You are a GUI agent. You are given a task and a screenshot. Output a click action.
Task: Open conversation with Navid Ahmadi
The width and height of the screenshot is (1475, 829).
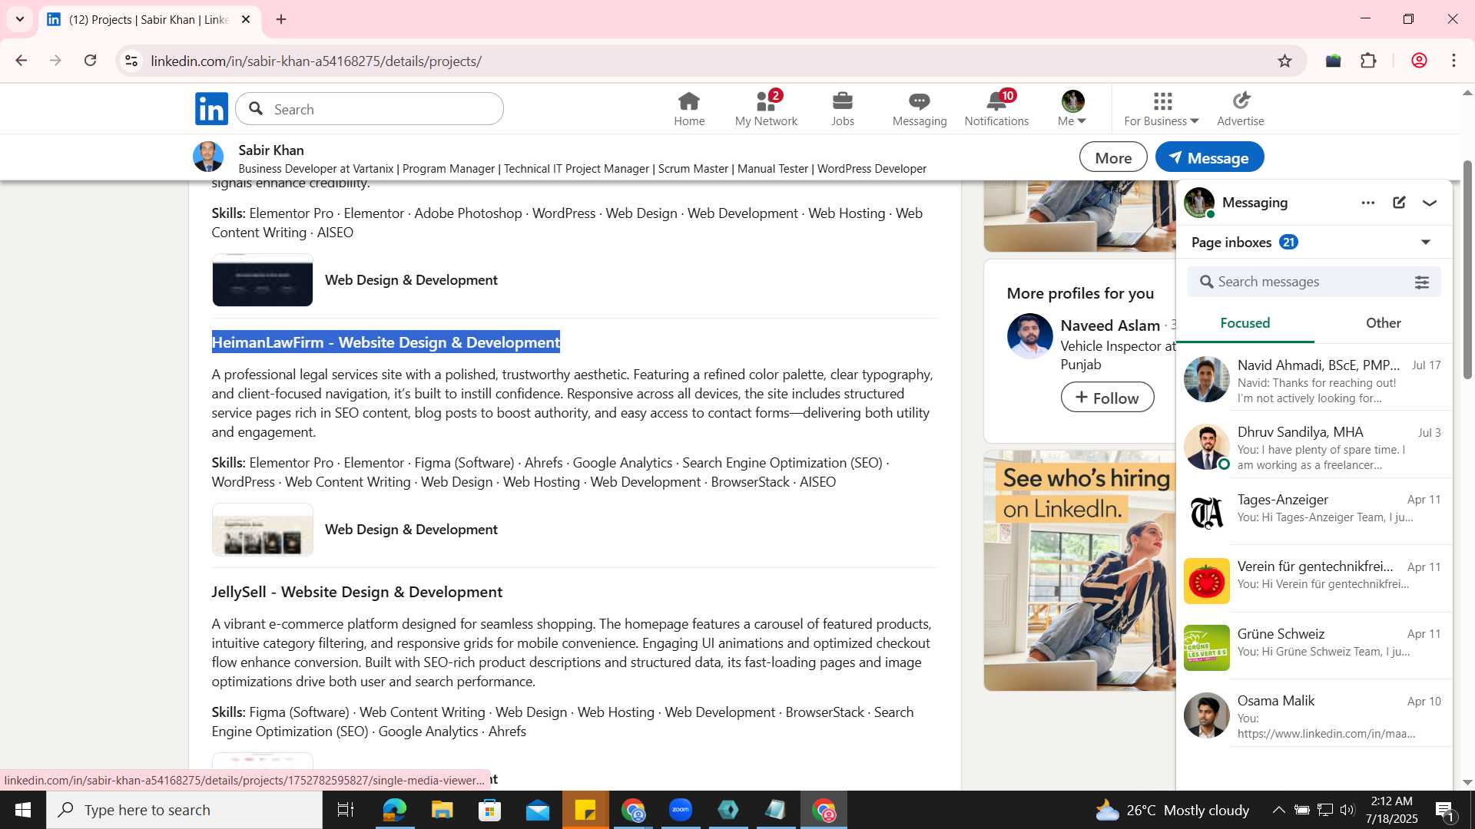pyautogui.click(x=1314, y=381)
